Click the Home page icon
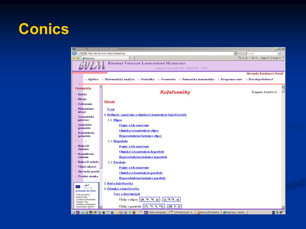The height and width of the screenshot is (229, 306). tap(240, 58)
